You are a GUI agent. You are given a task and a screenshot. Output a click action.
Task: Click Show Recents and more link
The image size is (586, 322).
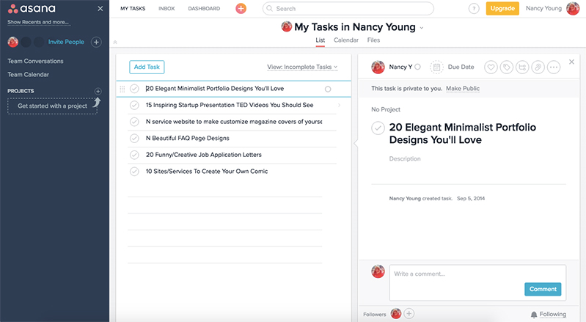point(38,23)
